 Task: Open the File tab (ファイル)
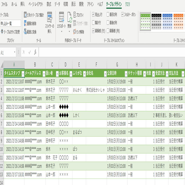pos(4,5)
